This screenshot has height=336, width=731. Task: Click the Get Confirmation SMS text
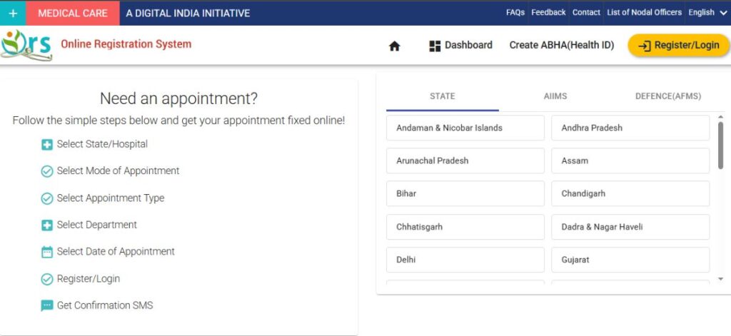(x=105, y=306)
